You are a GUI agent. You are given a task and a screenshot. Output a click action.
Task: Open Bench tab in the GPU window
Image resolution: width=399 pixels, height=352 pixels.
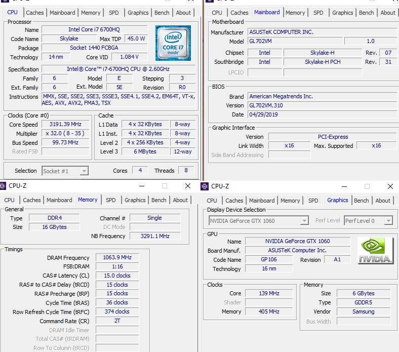coord(361,201)
